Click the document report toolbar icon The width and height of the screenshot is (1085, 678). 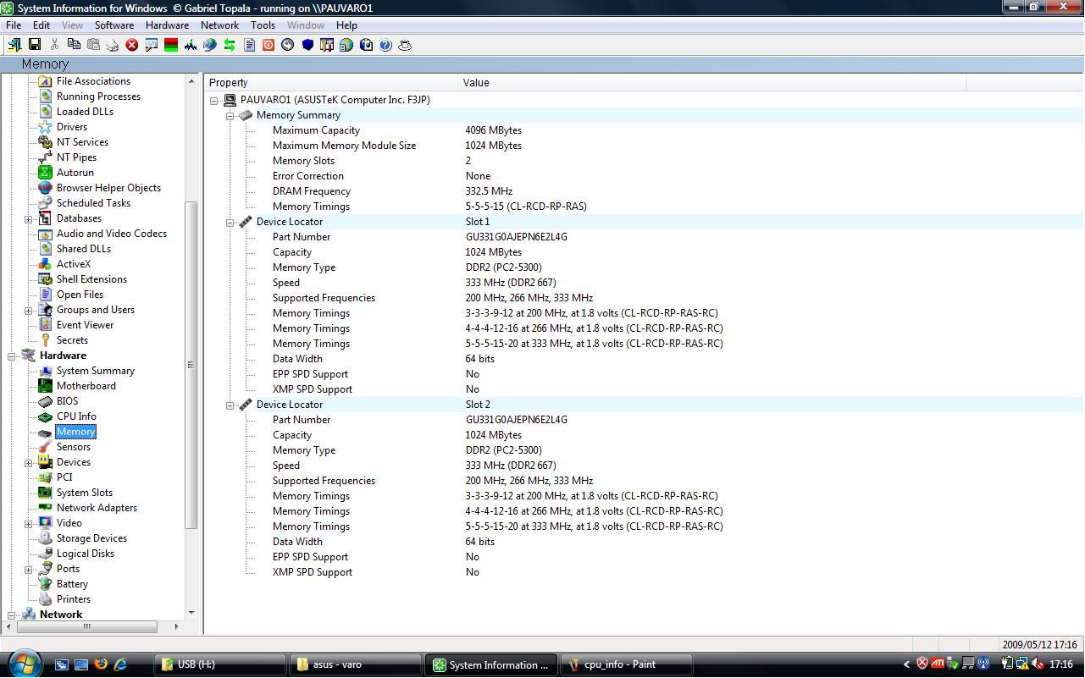(249, 45)
